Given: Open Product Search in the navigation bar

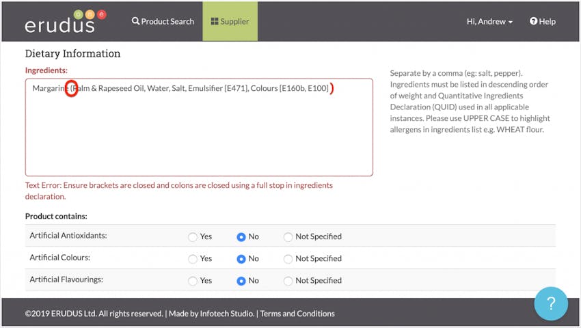Looking at the screenshot, I should [x=163, y=21].
